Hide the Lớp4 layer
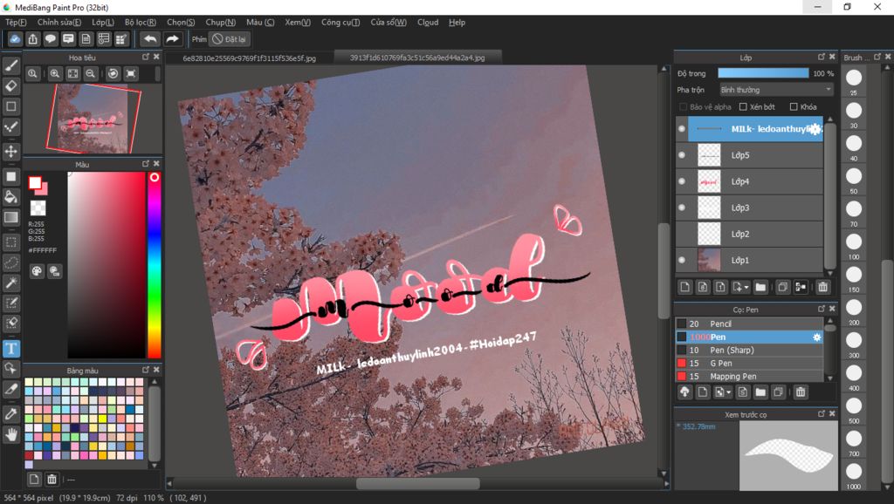This screenshot has width=894, height=504. (x=681, y=181)
